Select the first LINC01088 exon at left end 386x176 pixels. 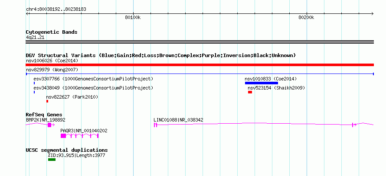(154, 125)
